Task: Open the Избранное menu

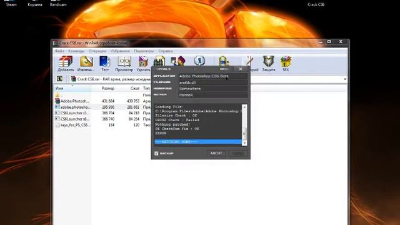Action: point(120,51)
